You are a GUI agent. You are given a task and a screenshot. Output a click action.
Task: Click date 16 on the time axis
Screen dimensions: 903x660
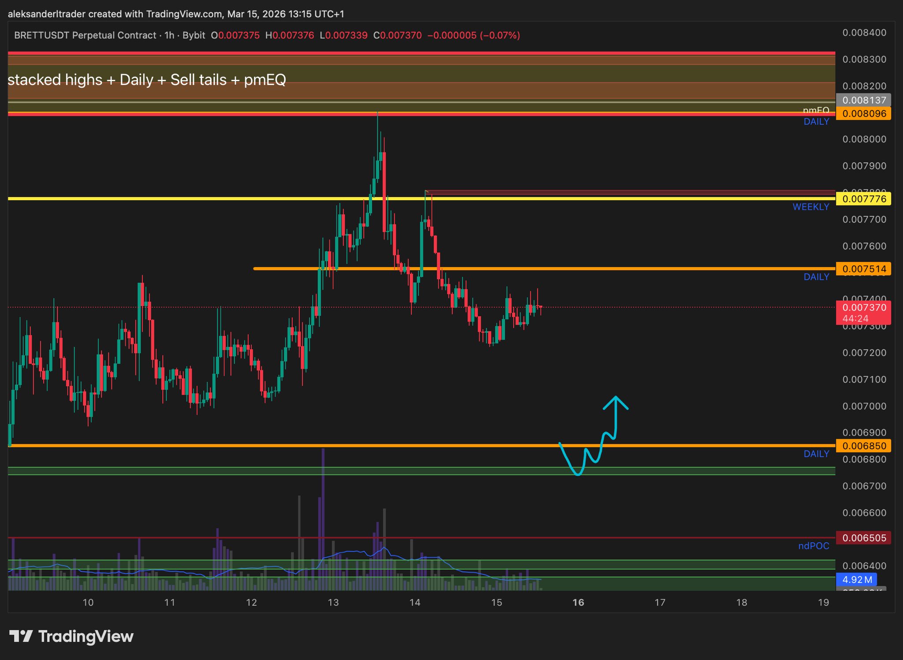point(578,602)
